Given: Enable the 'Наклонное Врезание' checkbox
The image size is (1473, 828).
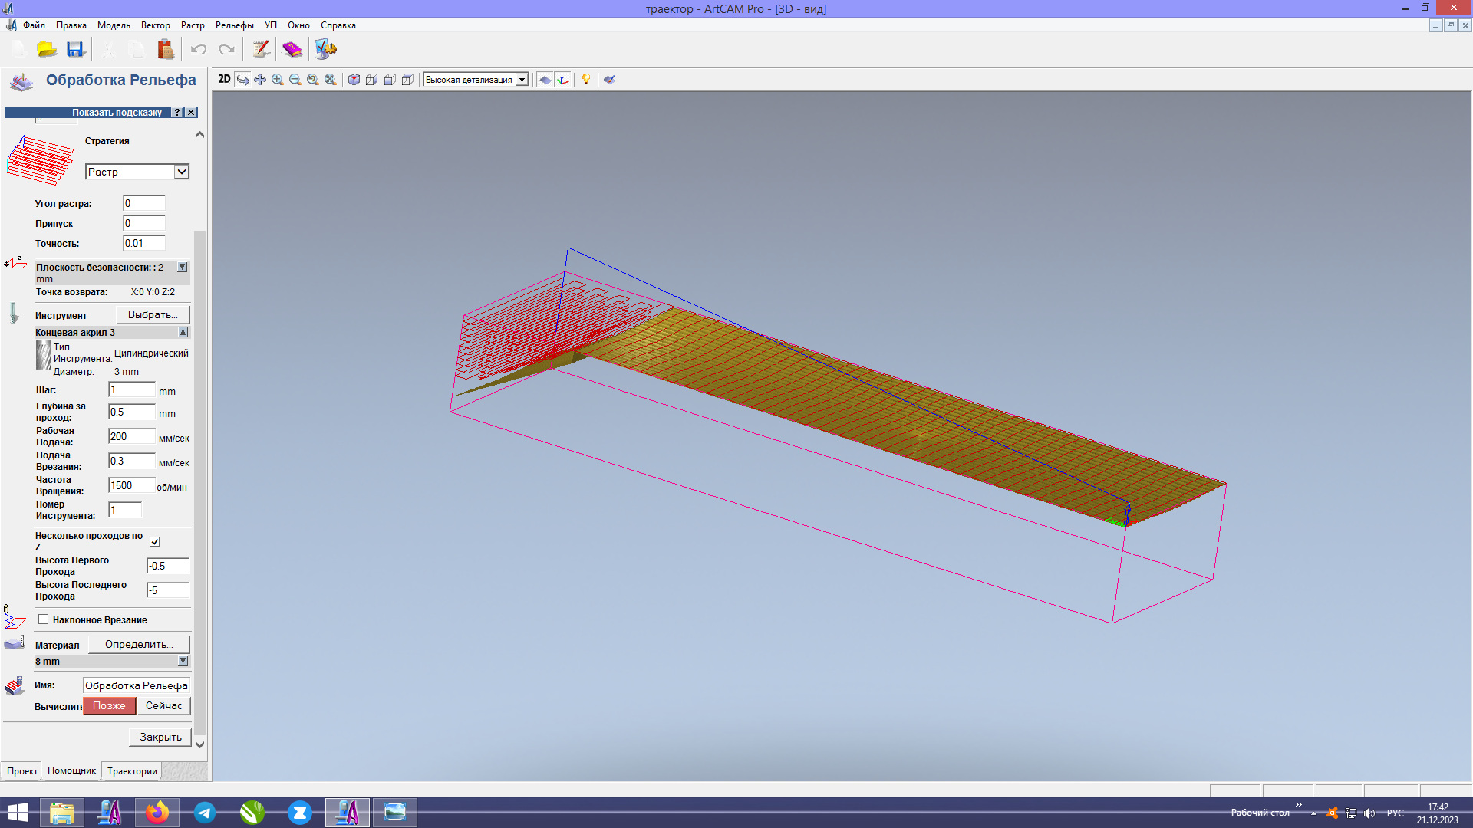Looking at the screenshot, I should [x=44, y=619].
